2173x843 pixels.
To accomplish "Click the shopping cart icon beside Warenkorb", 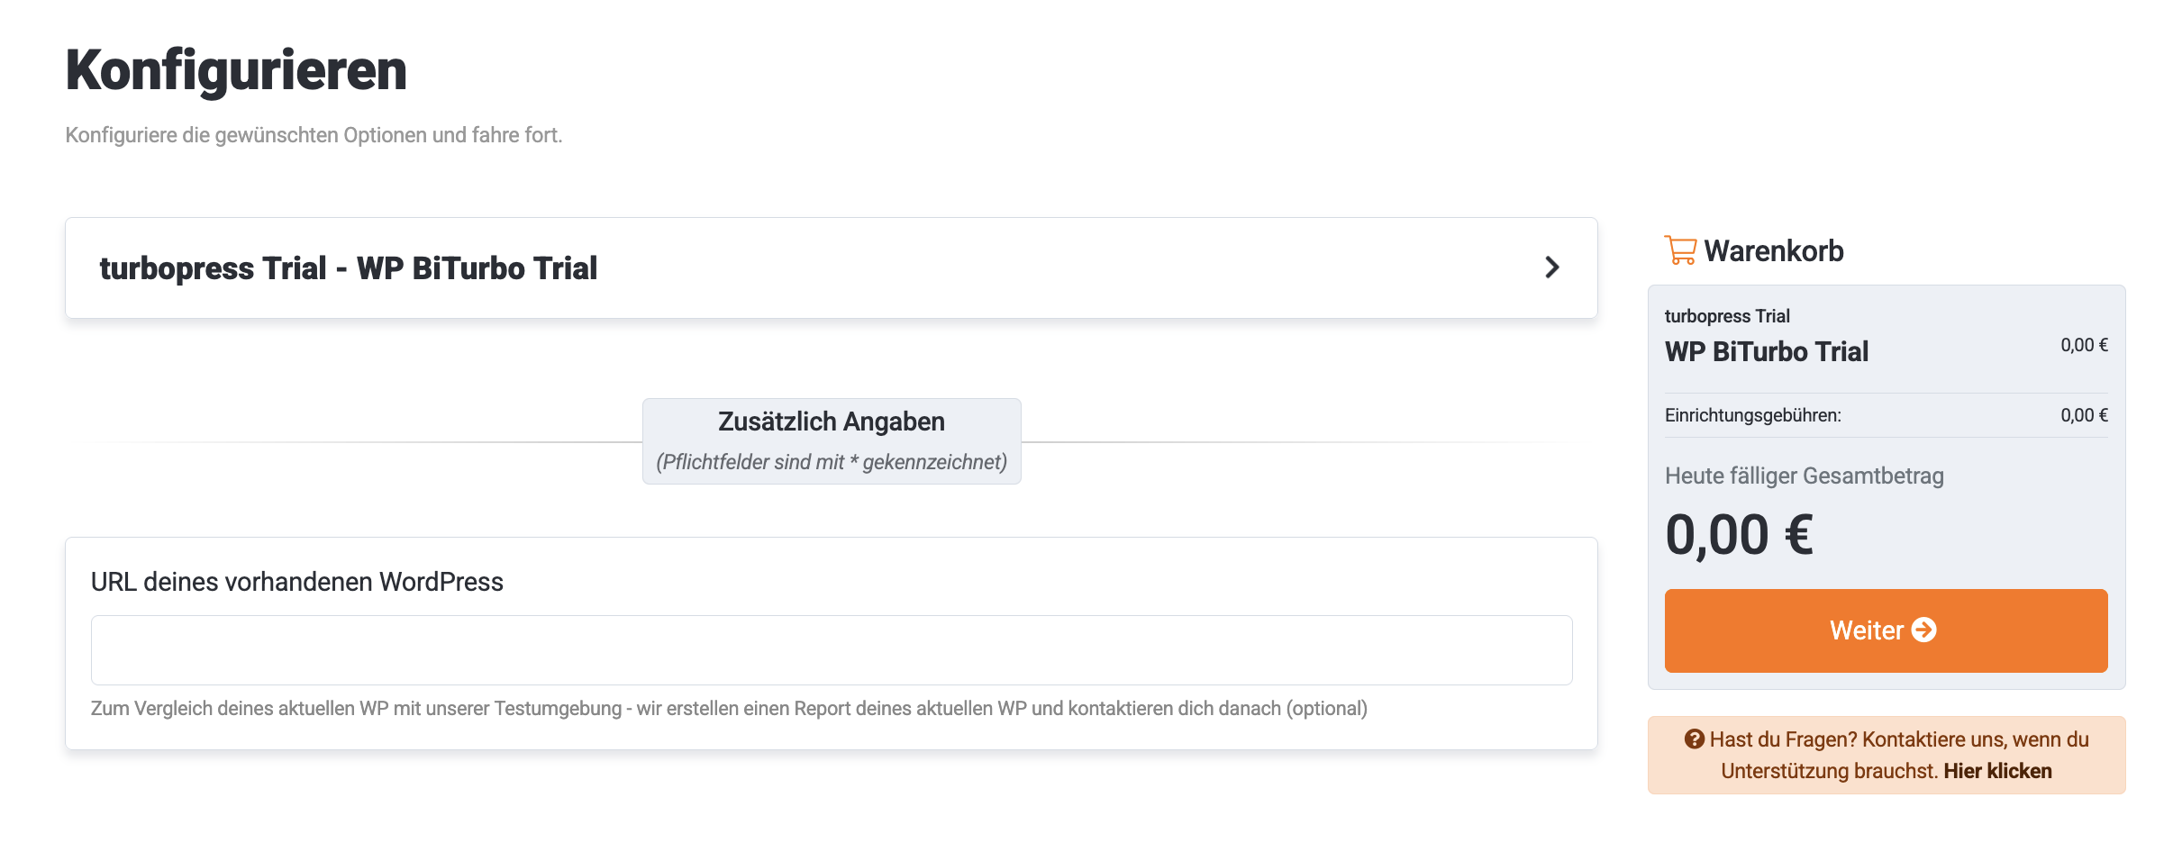I will 1680,250.
